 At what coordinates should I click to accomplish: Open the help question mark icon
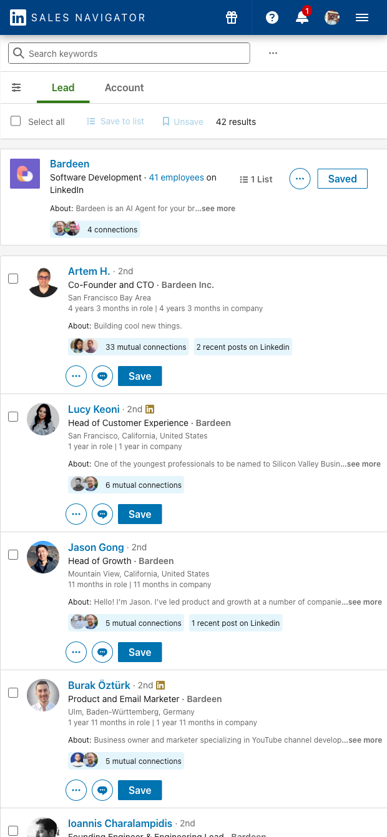[272, 17]
